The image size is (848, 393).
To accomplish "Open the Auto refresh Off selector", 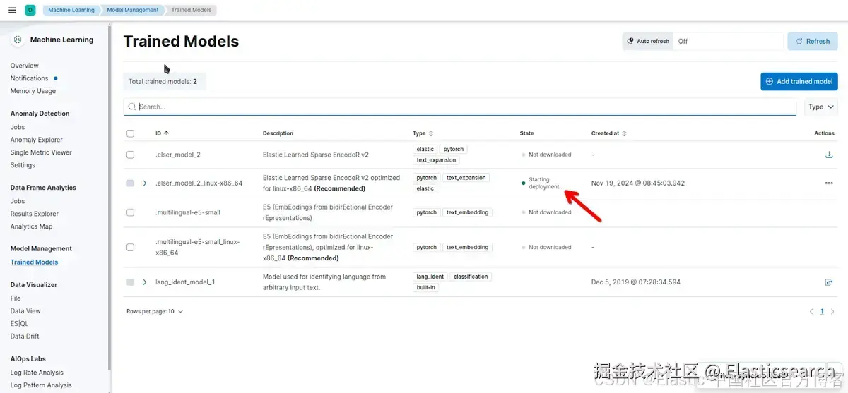I will (x=728, y=42).
